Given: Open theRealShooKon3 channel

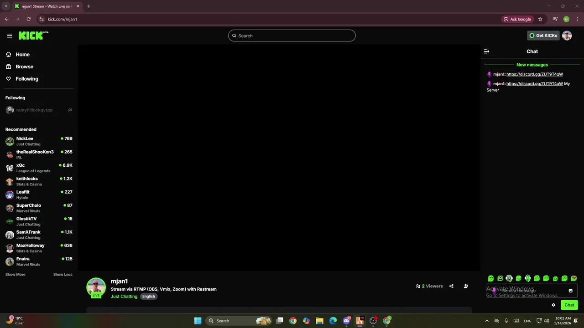Looking at the screenshot, I should pos(39,154).
